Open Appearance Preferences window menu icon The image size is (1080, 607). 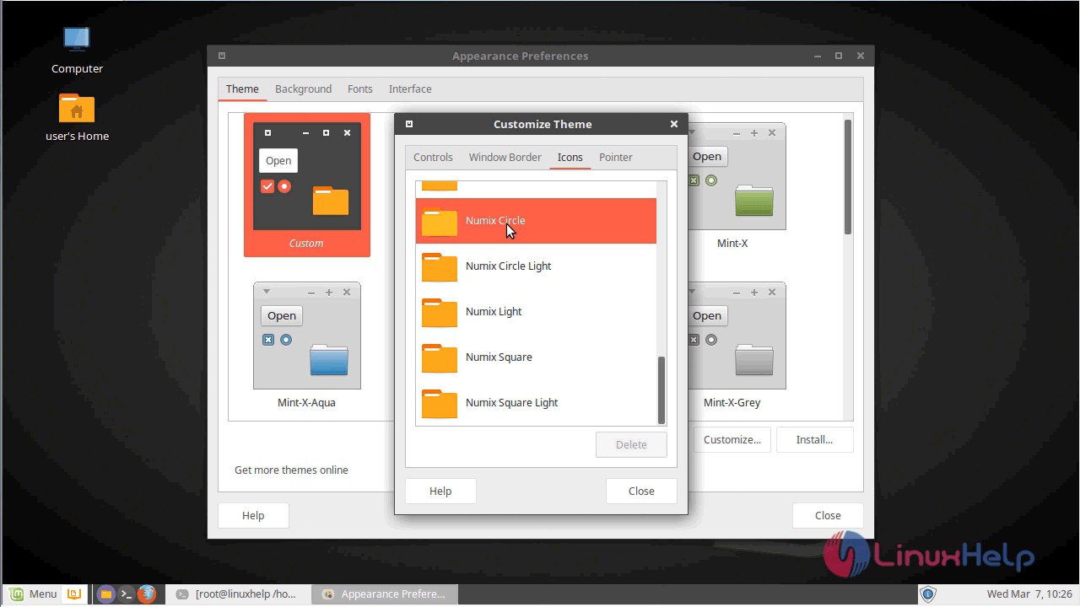[222, 56]
